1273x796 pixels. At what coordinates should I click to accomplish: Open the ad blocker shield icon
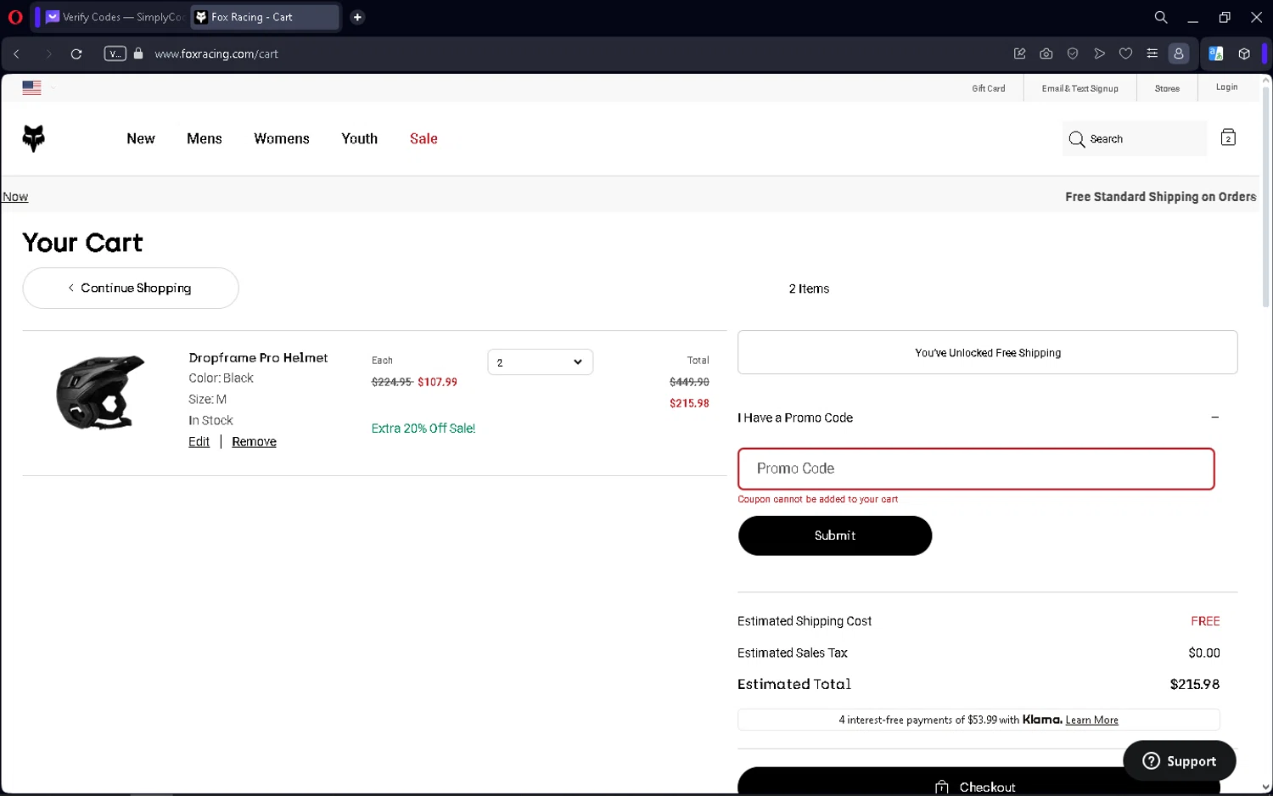tap(1073, 53)
